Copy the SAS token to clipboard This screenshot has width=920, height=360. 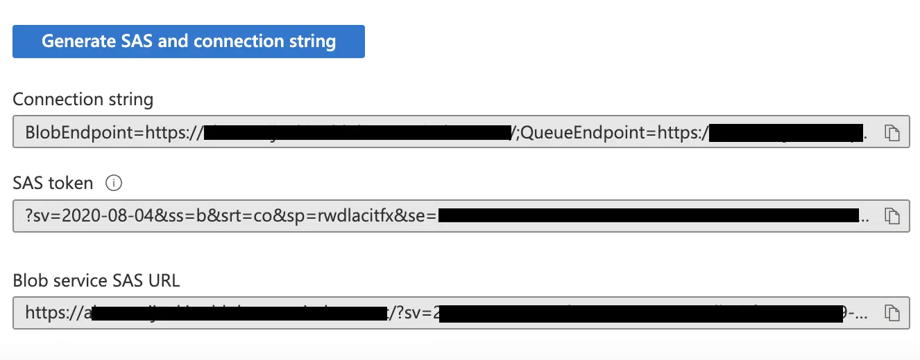(892, 216)
